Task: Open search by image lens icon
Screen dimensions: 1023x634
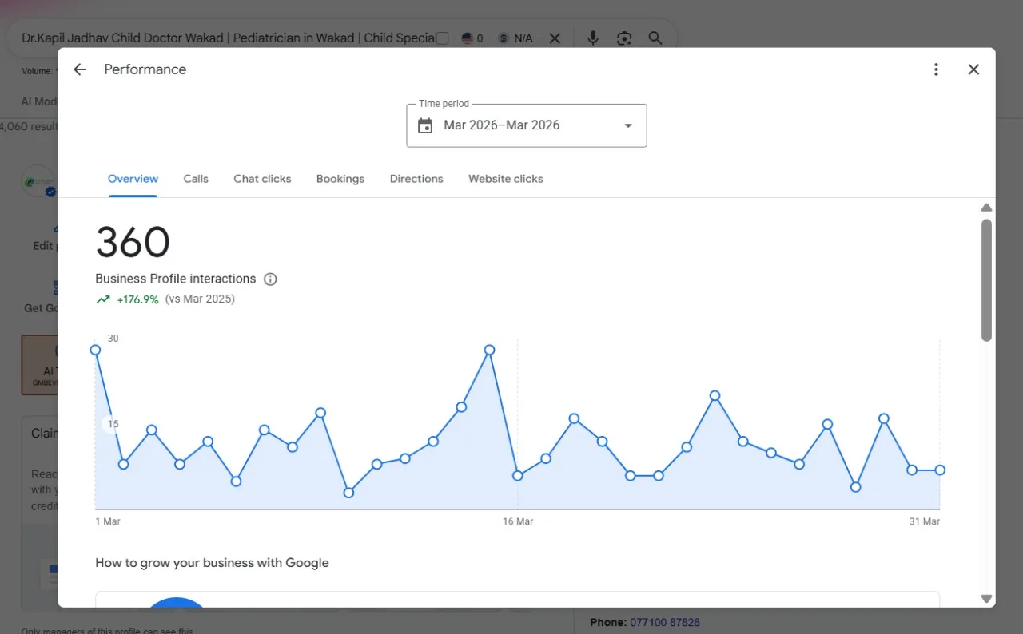Action: (x=624, y=38)
